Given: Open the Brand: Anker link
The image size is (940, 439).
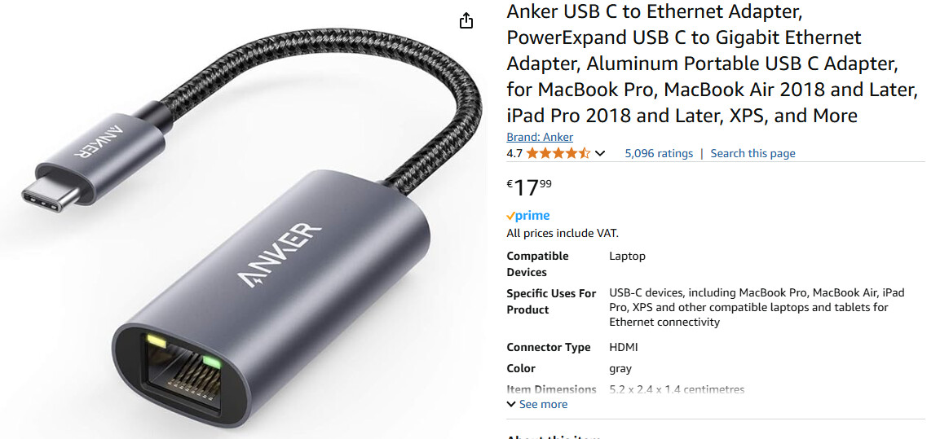Looking at the screenshot, I should 540,137.
